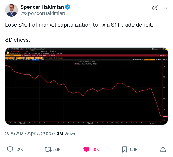Click the blue verified badge
Image resolution: width=173 pixels, height=157 pixels.
click(67, 7)
